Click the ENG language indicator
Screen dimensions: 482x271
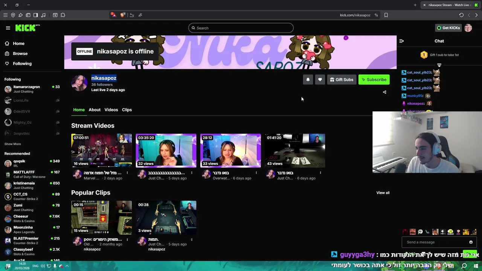click(35, 266)
